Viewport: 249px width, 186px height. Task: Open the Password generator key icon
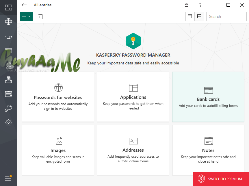[8, 108]
